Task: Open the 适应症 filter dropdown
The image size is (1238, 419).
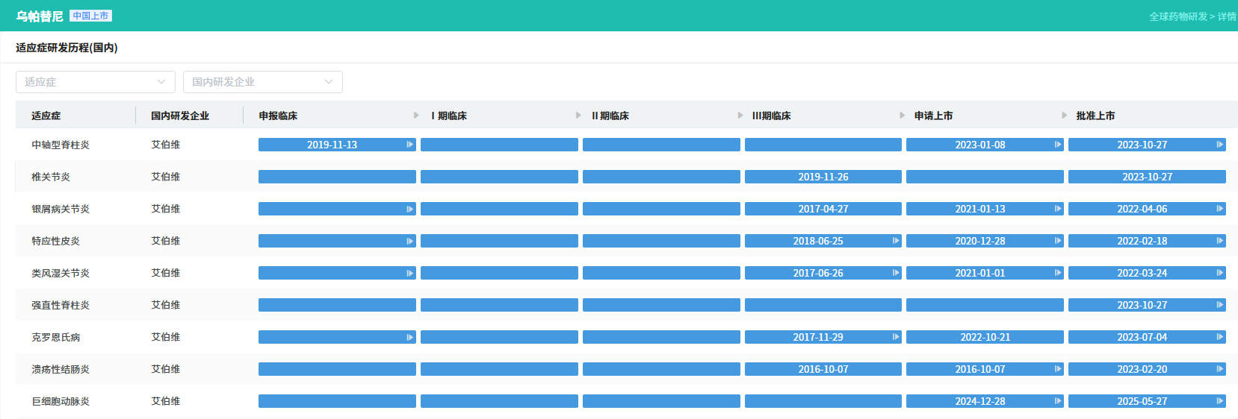Action: 95,82
